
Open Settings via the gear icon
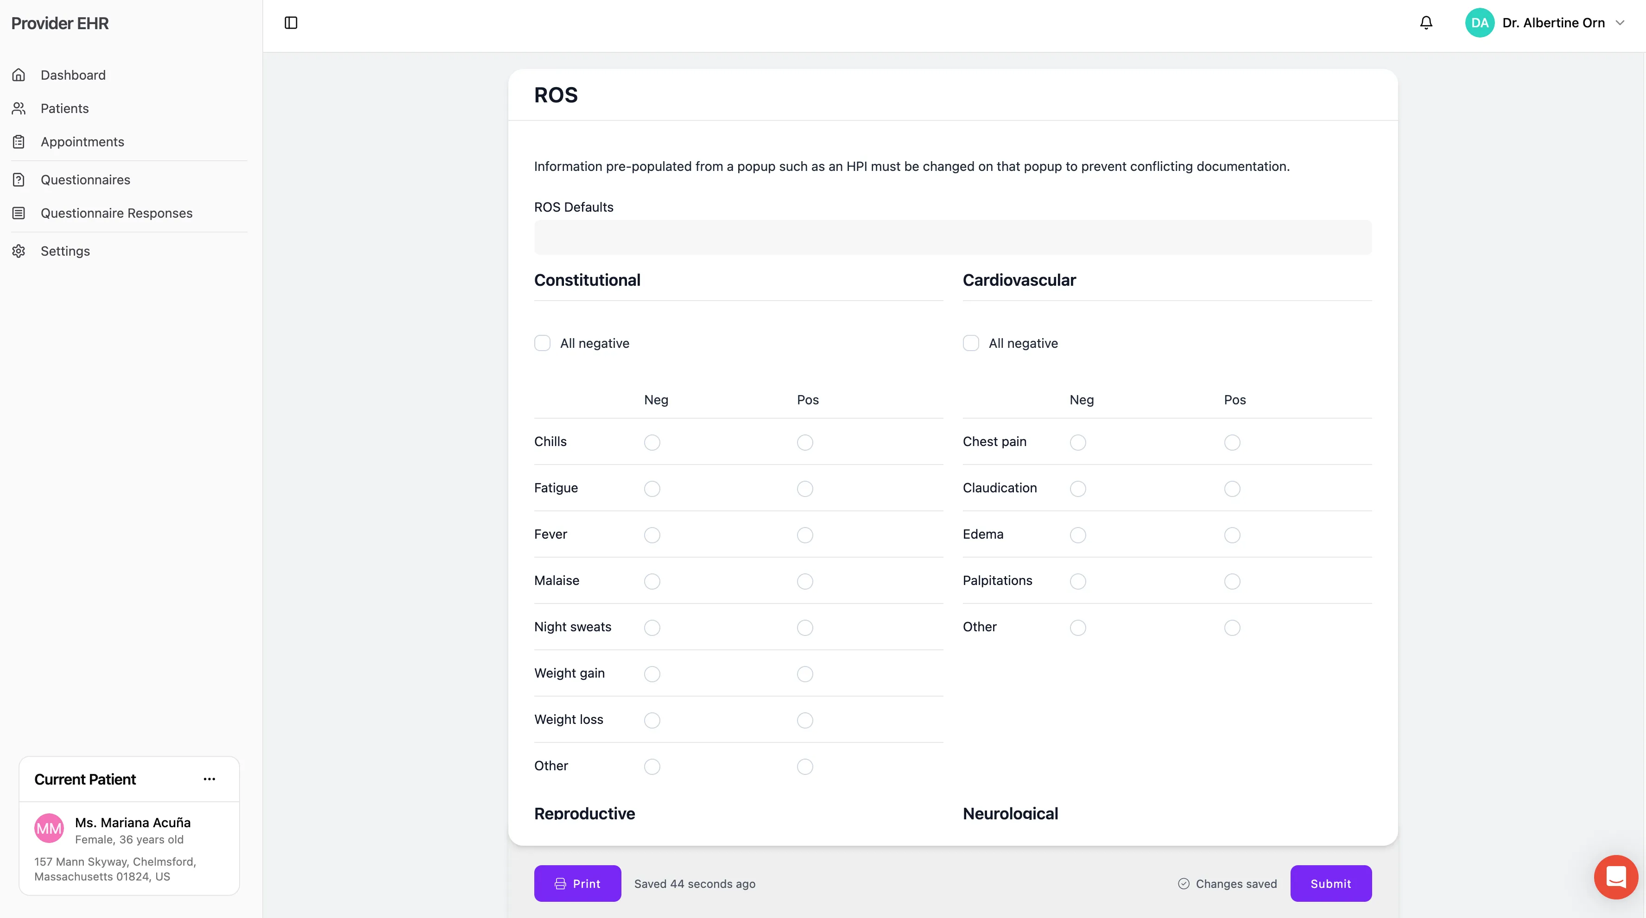[x=19, y=251]
